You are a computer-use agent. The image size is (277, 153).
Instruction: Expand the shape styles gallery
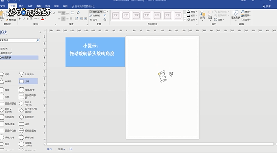(x=185, y=19)
